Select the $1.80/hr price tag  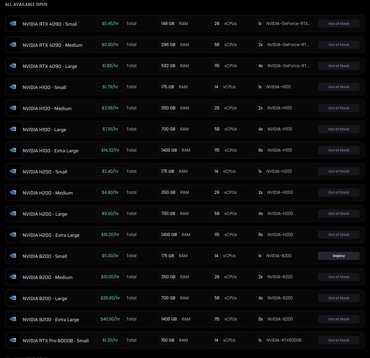pyautogui.click(x=110, y=66)
